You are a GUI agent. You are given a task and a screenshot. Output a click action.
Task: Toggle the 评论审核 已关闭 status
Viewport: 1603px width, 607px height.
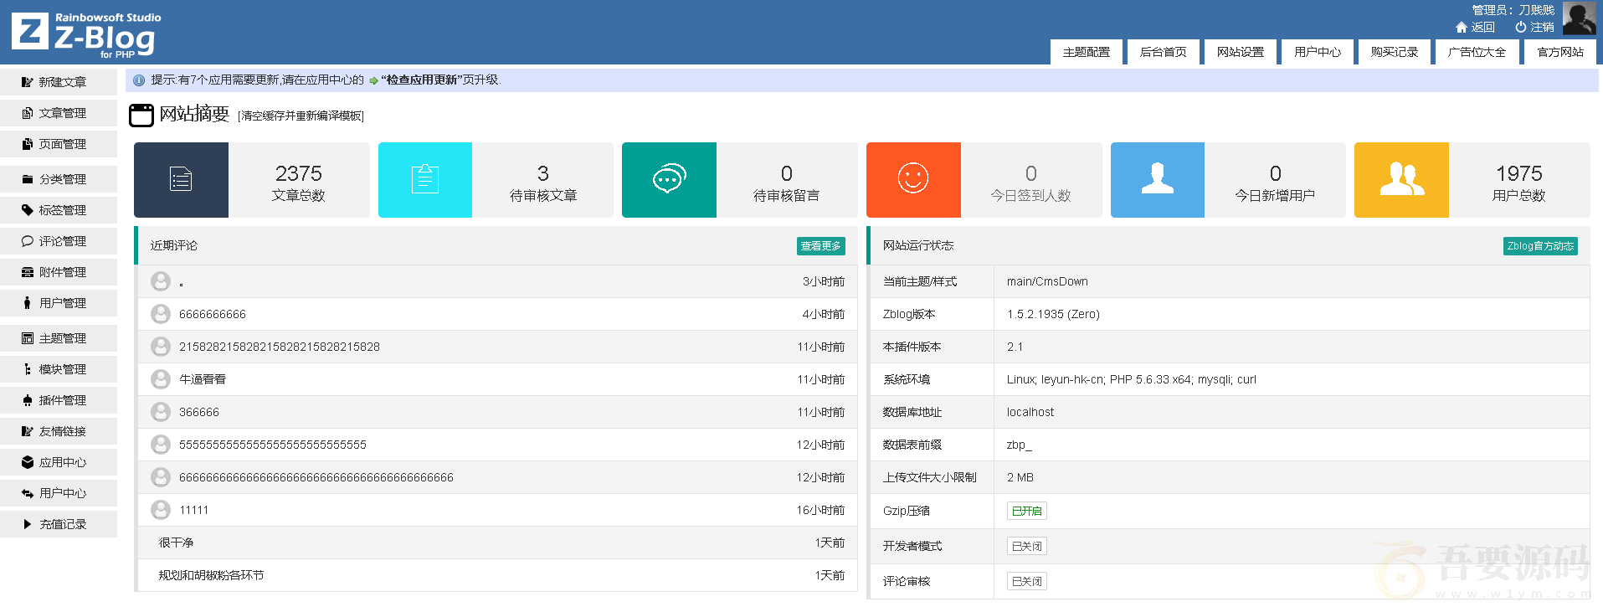click(x=1026, y=582)
